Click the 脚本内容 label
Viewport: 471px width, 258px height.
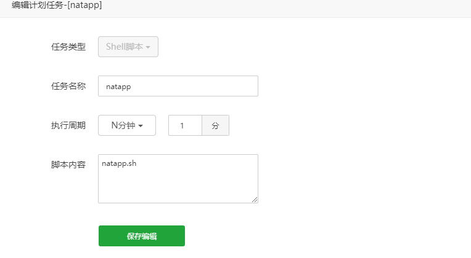[68, 165]
